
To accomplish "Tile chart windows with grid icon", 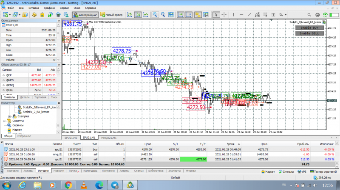I will point(171,15).
